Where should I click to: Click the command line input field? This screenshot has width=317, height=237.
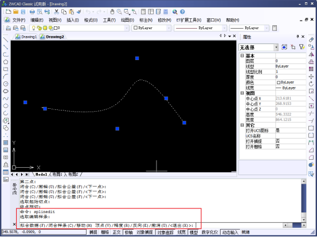click(x=238, y=225)
